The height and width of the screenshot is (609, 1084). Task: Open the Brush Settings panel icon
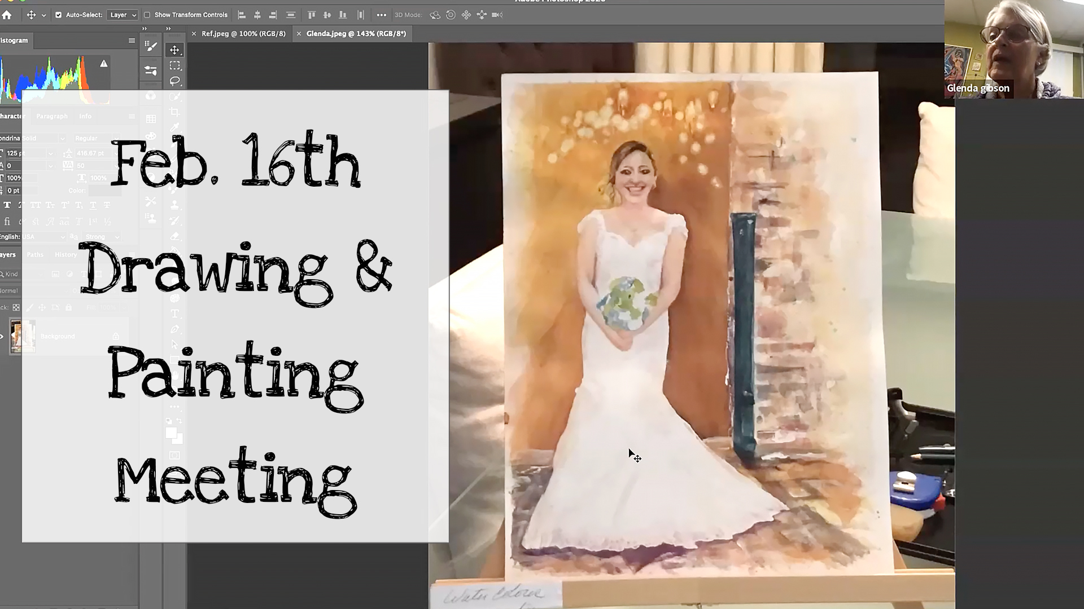tap(151, 46)
